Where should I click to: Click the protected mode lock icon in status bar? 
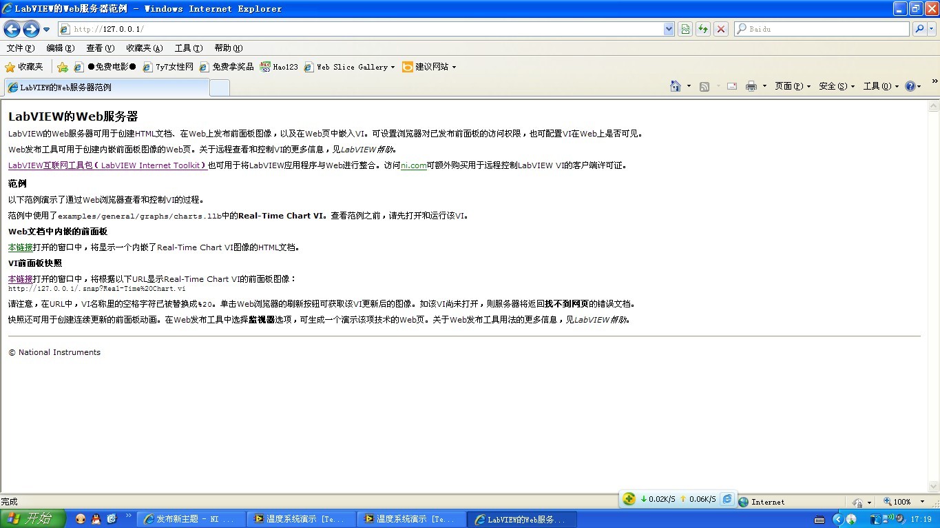coord(858,502)
